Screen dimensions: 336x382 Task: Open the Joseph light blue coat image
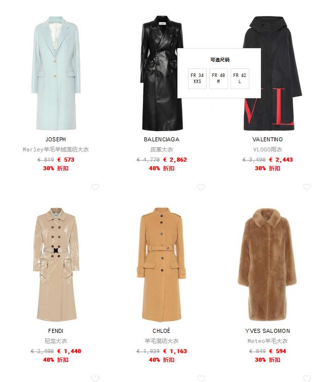(x=56, y=73)
